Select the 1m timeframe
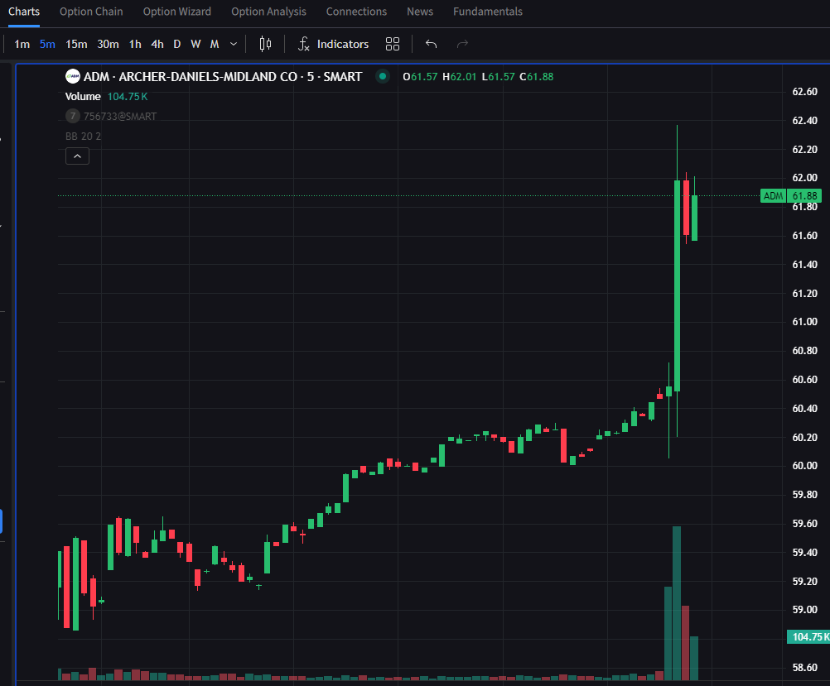Screen dimensions: 830x686 pos(22,44)
